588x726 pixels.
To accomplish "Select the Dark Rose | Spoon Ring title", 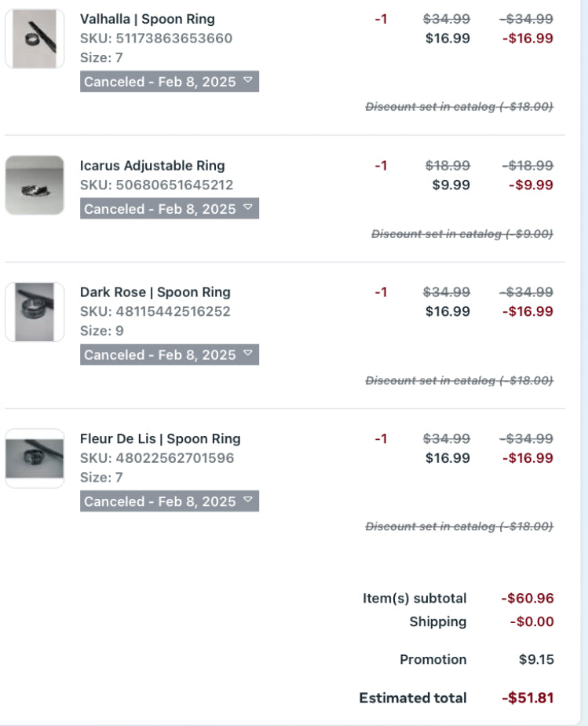I will point(155,292).
